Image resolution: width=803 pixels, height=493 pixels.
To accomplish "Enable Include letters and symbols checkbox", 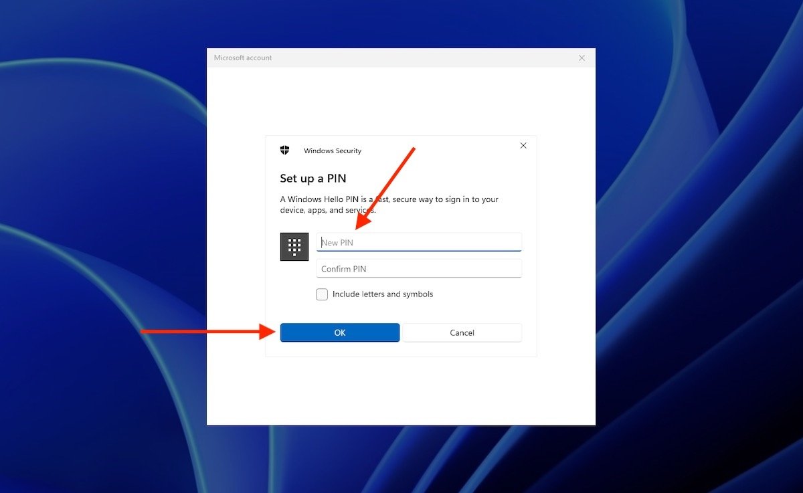I will click(x=322, y=294).
